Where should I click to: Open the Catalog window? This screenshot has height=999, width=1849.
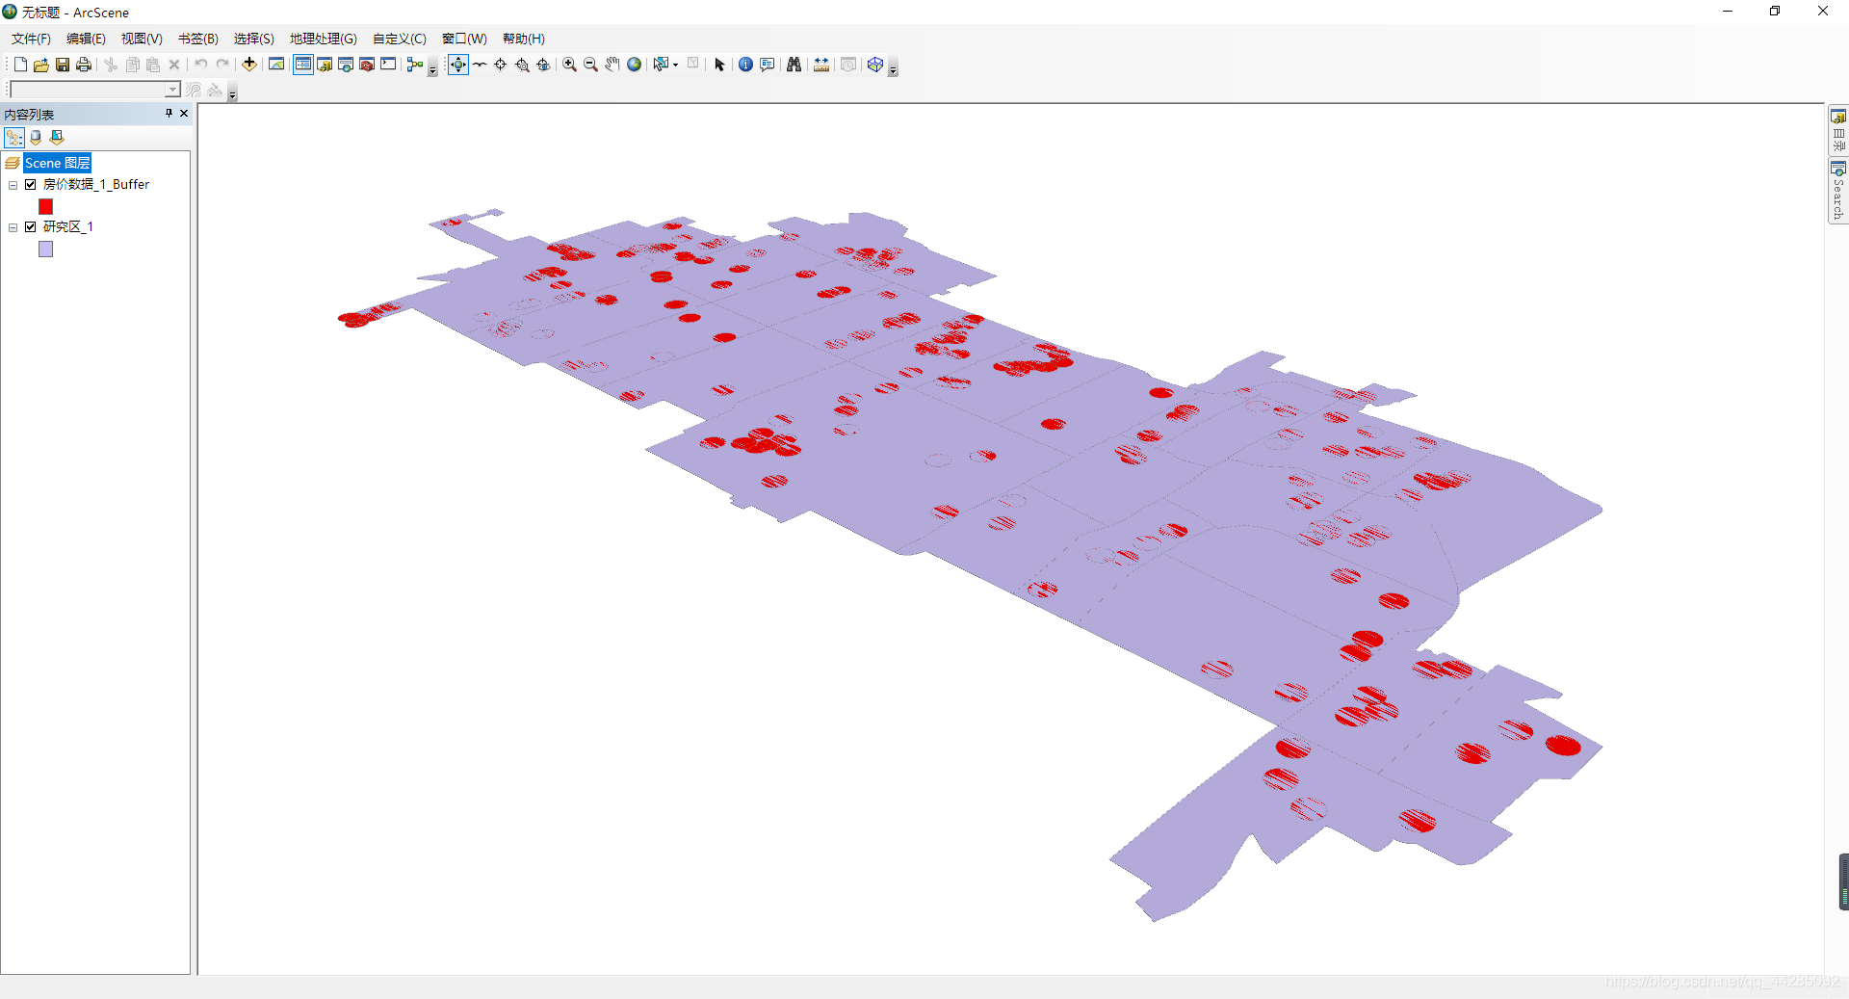point(325,65)
